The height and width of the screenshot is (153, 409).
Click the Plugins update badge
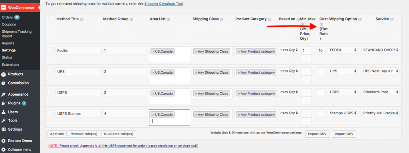coord(24,103)
